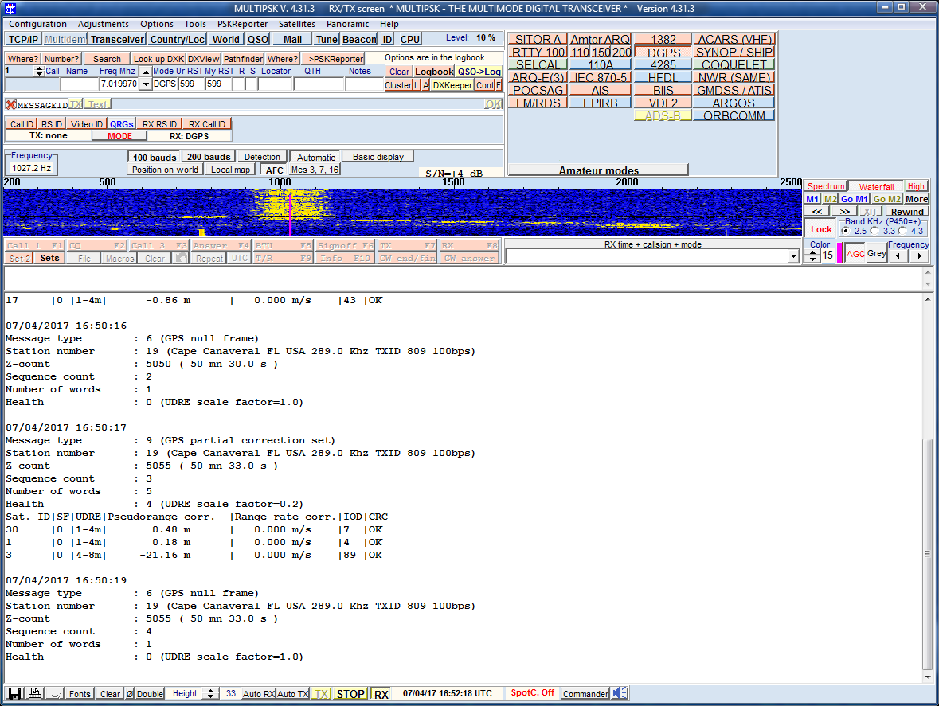The width and height of the screenshot is (939, 706).
Task: Click the magenta color swatch beside Color
Action: pos(839,254)
